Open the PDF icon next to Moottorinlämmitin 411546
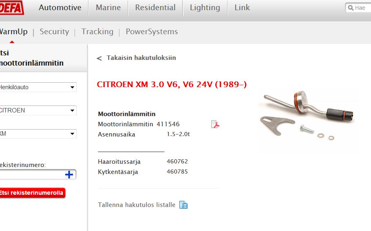Image resolution: width=371 pixels, height=231 pixels. (x=215, y=124)
